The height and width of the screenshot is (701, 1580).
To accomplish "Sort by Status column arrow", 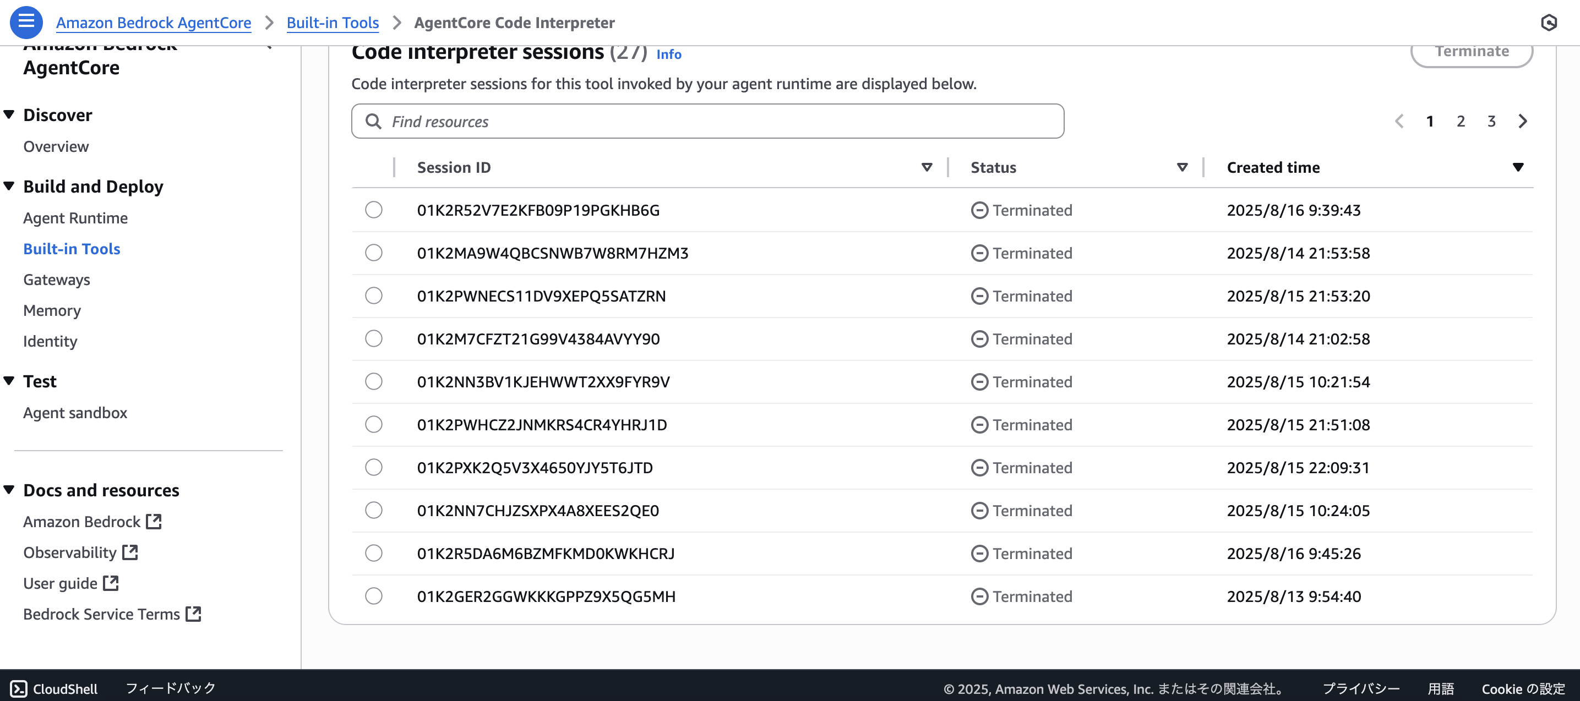I will 1182,167.
